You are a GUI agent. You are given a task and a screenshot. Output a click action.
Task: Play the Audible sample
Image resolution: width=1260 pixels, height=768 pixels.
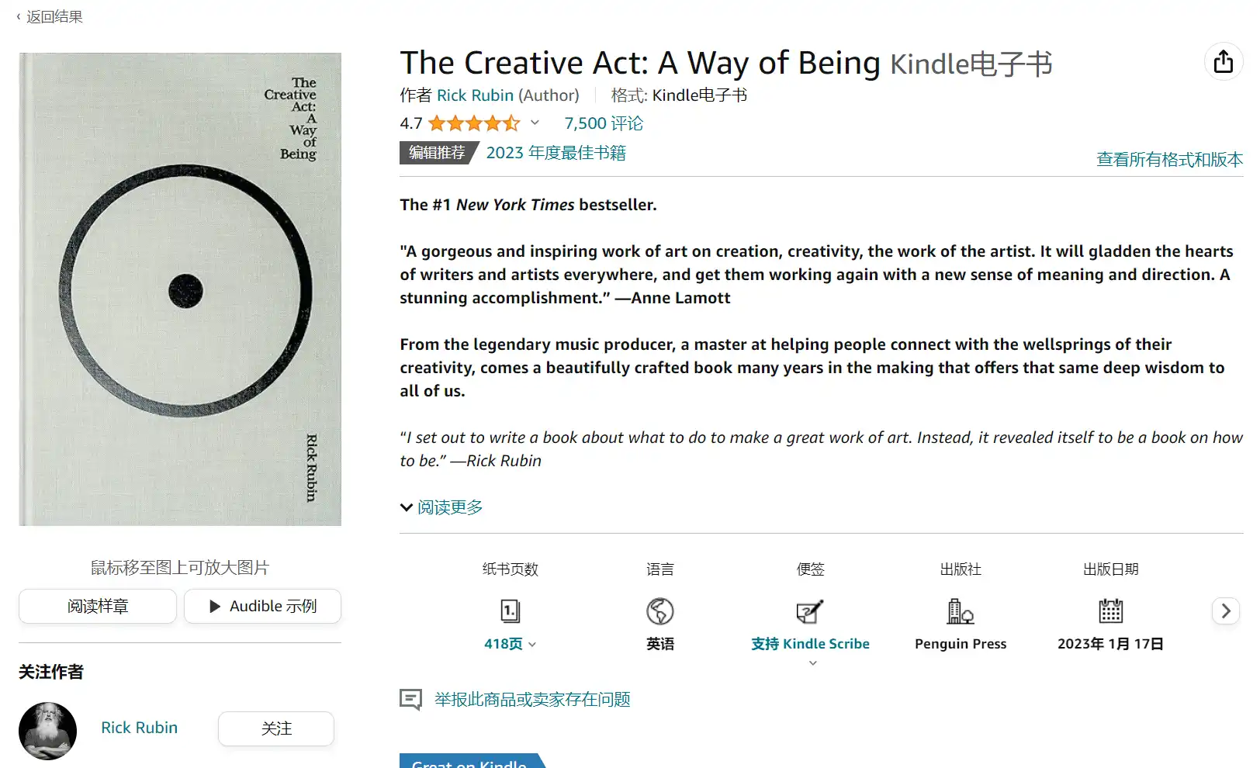click(x=262, y=606)
